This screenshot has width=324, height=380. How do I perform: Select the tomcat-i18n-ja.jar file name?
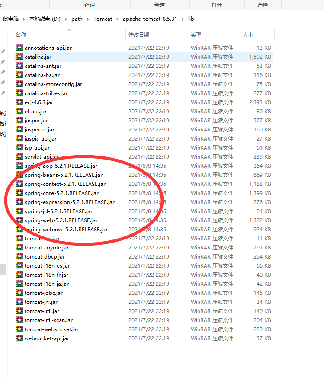(x=47, y=284)
